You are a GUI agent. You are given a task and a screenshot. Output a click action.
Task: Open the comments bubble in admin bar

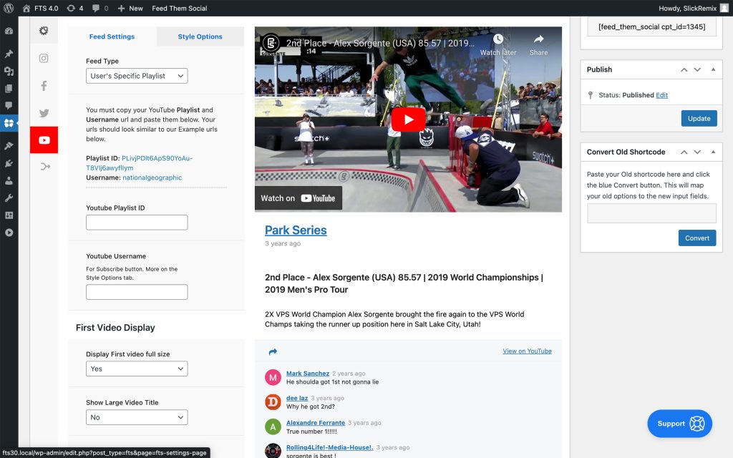pos(100,8)
